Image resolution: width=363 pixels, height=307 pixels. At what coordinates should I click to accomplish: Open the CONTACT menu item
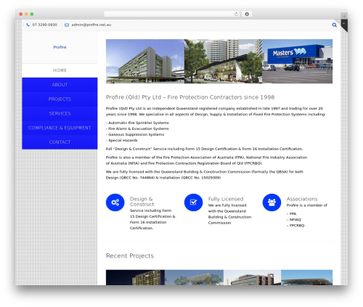[x=60, y=142]
